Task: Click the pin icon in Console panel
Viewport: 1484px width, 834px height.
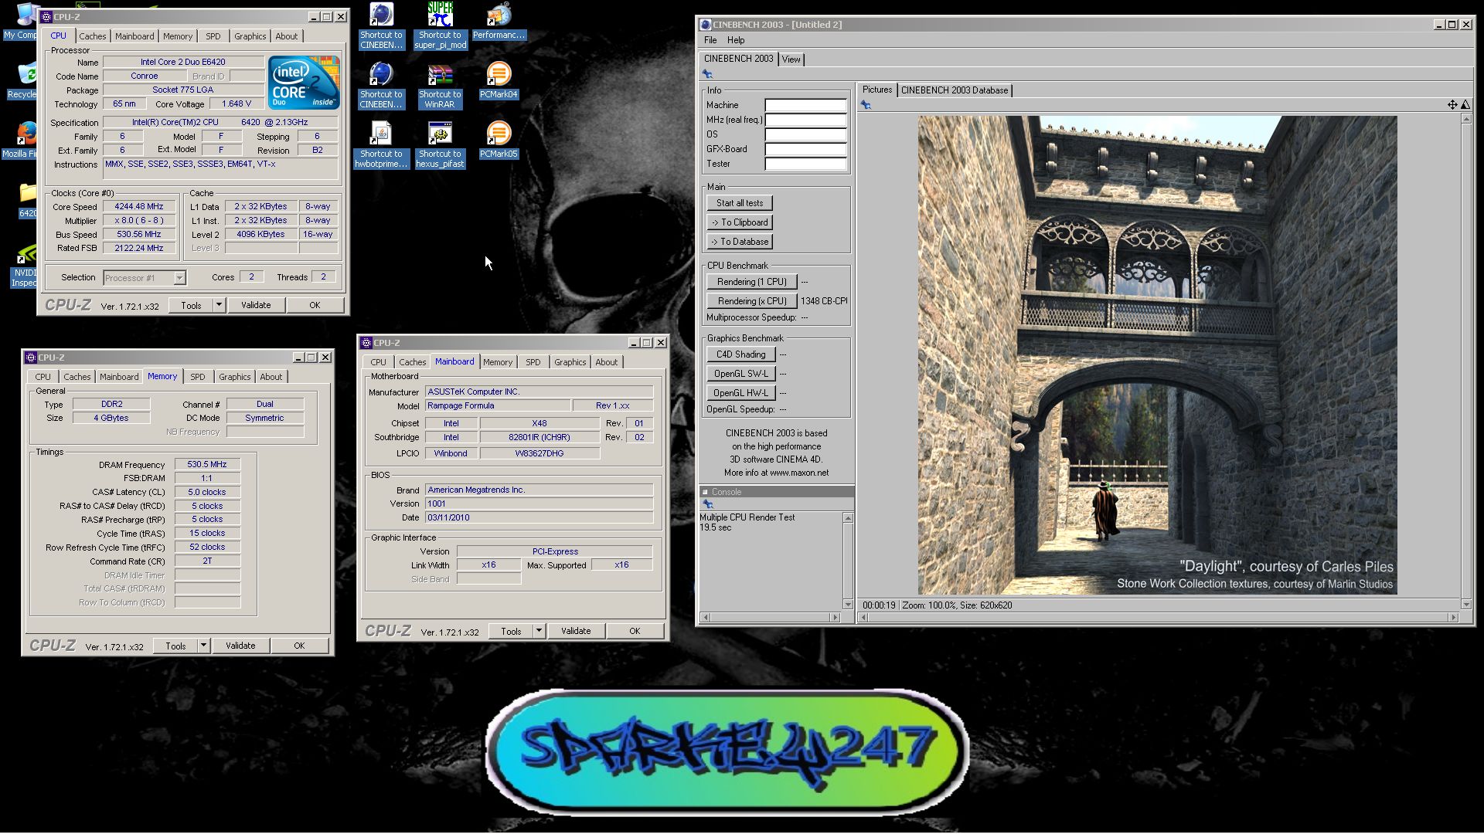Action: 707,504
